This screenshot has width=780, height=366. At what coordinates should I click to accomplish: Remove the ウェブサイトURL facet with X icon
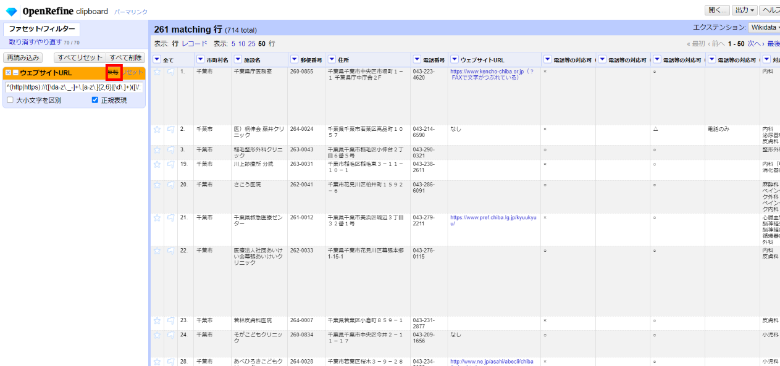tap(8, 73)
